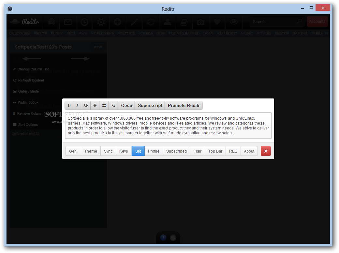This screenshot has width=339, height=253.
Task: Open the Sync settings tab
Action: pyautogui.click(x=108, y=151)
